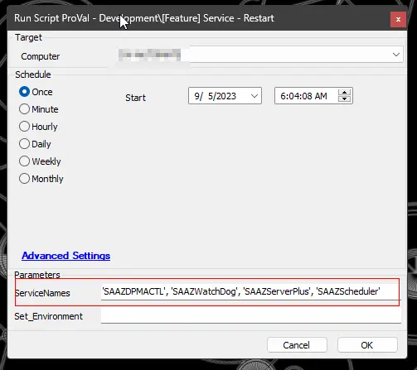The image size is (417, 370).
Task: Click the start time field 6:04:08 AM
Action: pos(303,96)
